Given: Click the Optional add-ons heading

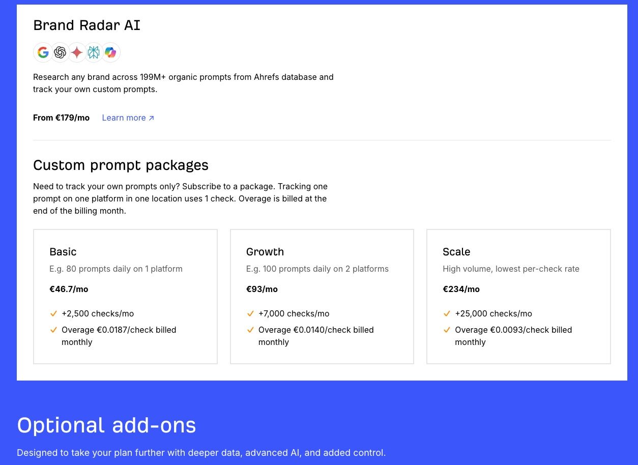Looking at the screenshot, I should [x=106, y=425].
